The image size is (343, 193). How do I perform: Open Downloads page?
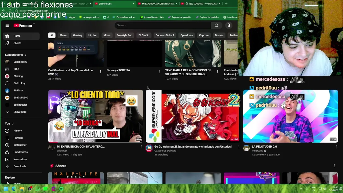tap(20, 166)
